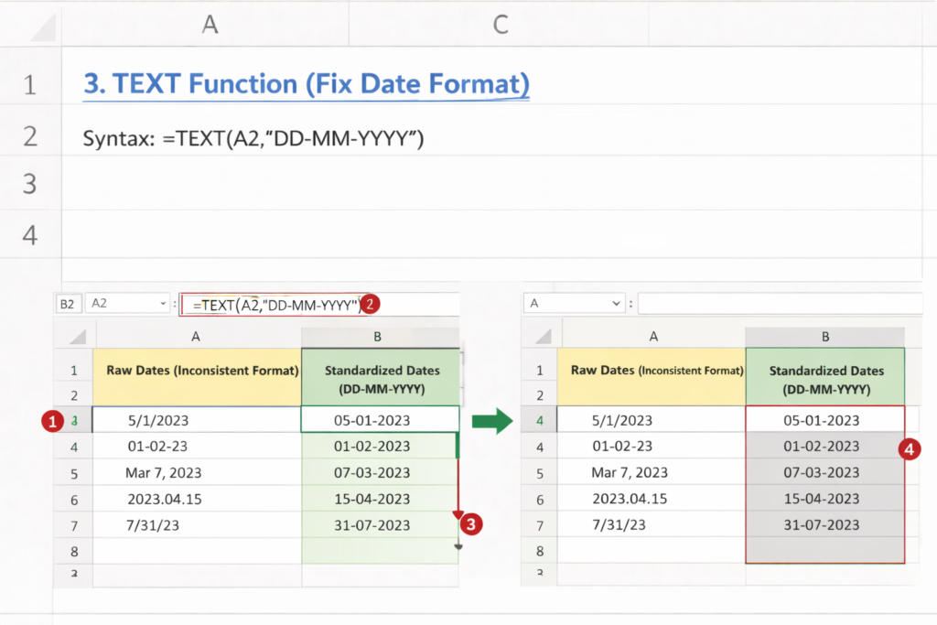
Task: Click left sheet cell 07-03-2023
Action: (380, 472)
